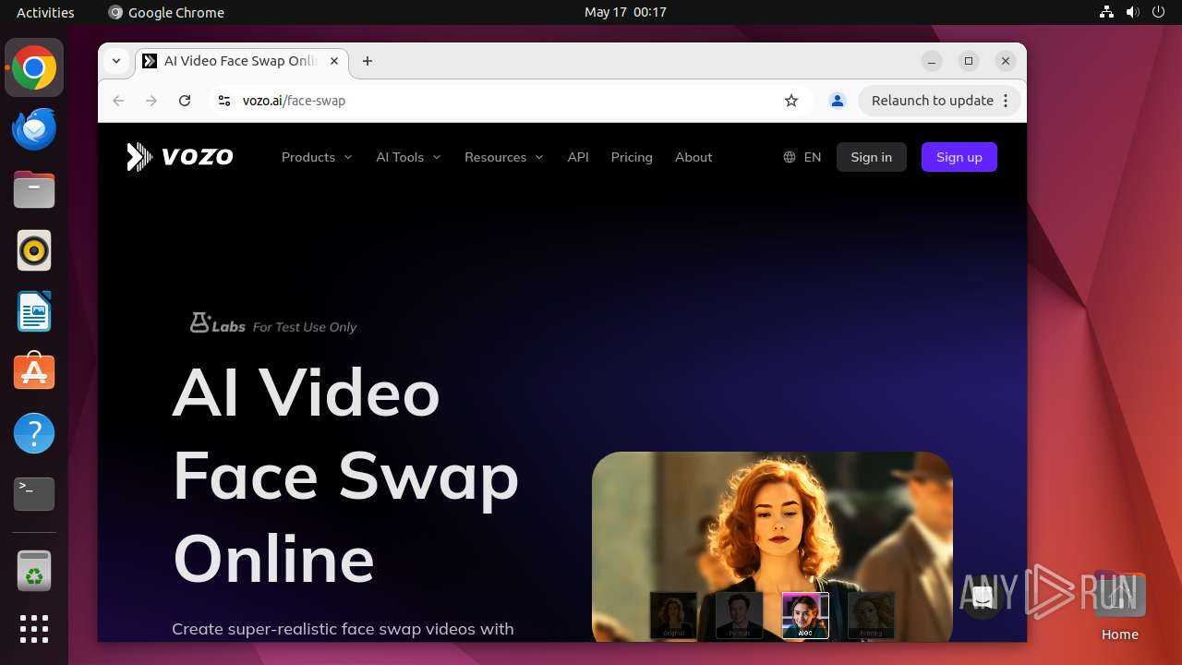1182x665 pixels.
Task: Open the volume indicator
Action: (1133, 12)
